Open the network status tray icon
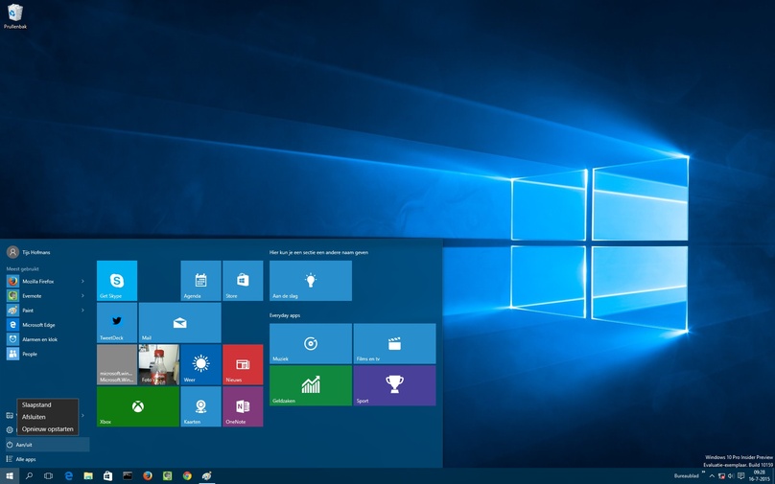This screenshot has width=775, height=484. click(x=721, y=476)
